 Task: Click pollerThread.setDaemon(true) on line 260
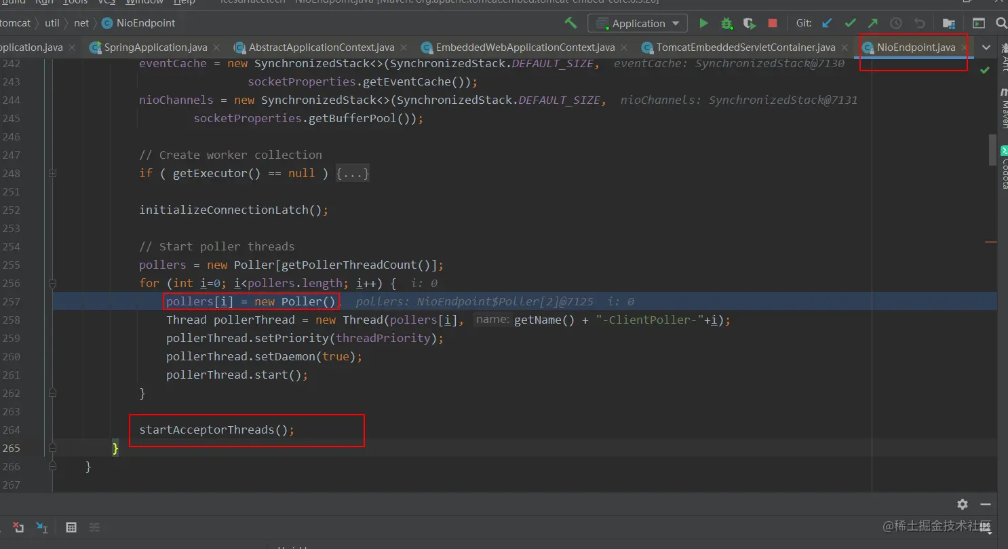265,356
